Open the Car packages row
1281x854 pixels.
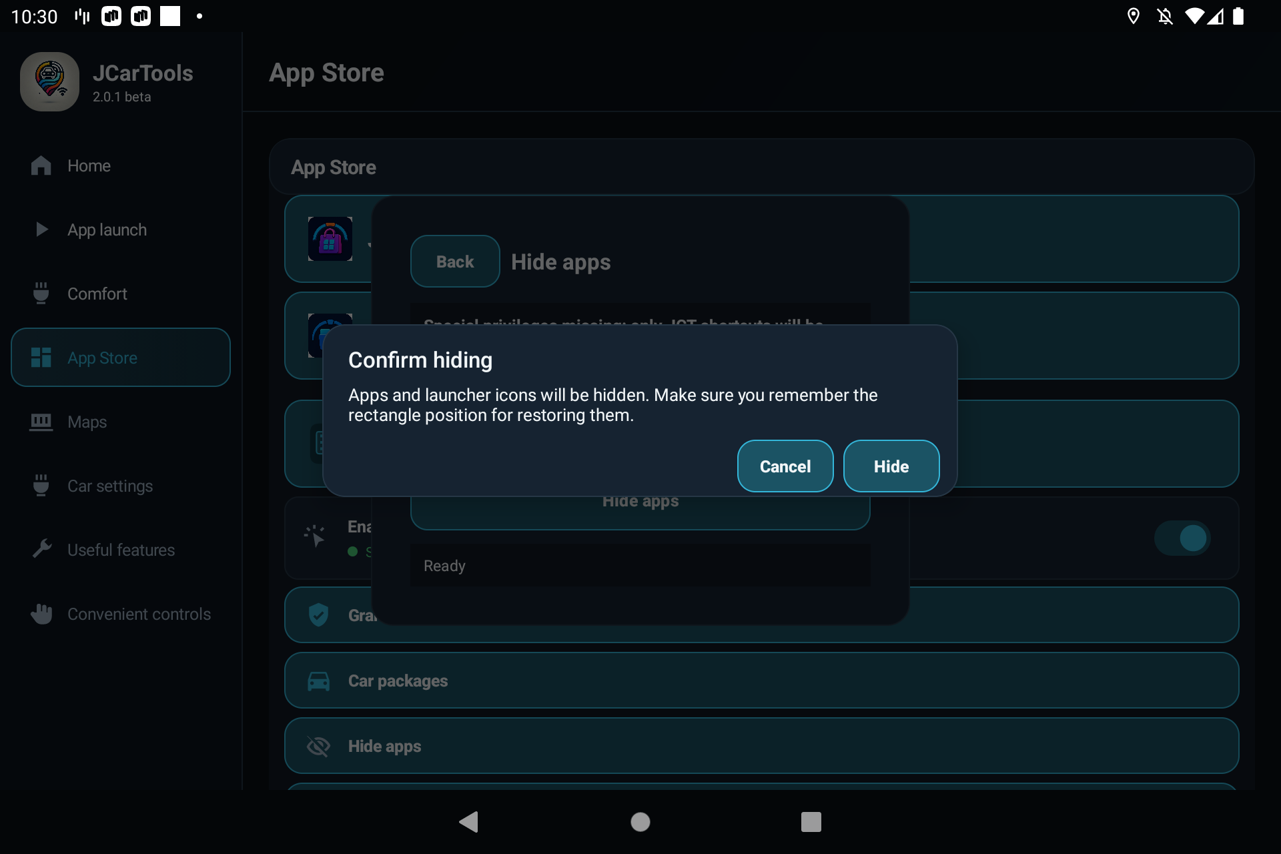point(761,681)
